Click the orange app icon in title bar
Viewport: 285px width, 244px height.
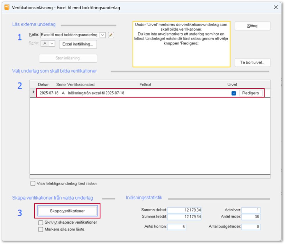click(7, 8)
